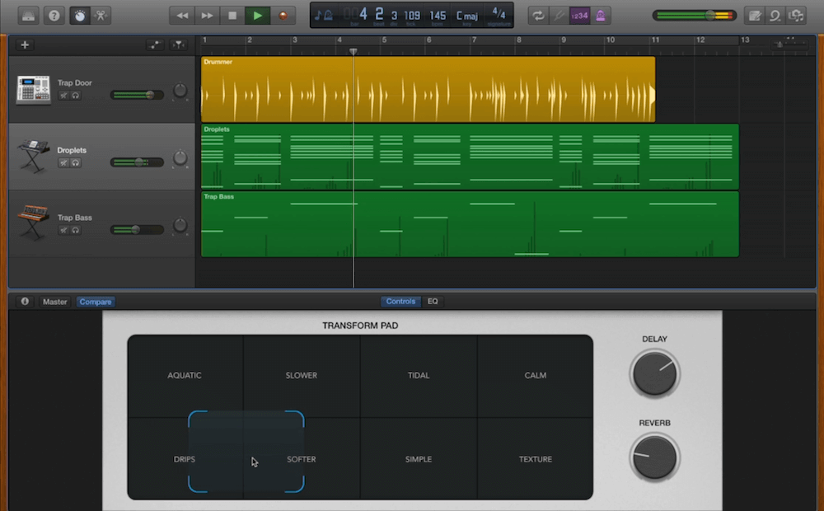Open the C maj key menu
The image size is (824, 511).
tap(466, 16)
